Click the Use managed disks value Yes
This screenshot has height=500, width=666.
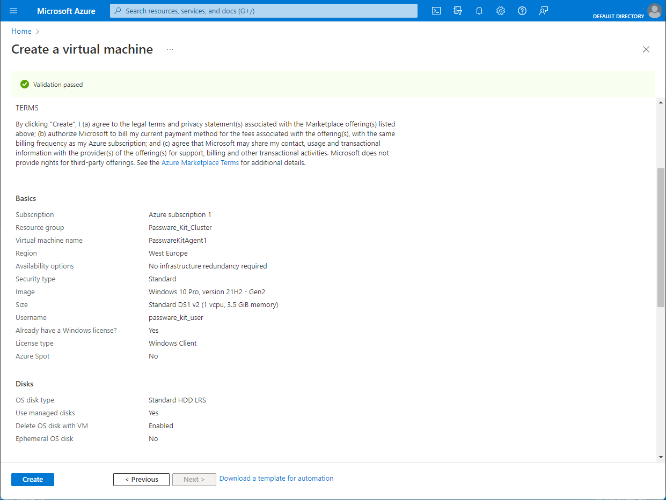[x=154, y=413]
